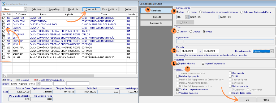Click Fecha in Conciliação Bancária toolbar
Image resolution: width=276 pixels, height=103 pixels.
click(128, 9)
